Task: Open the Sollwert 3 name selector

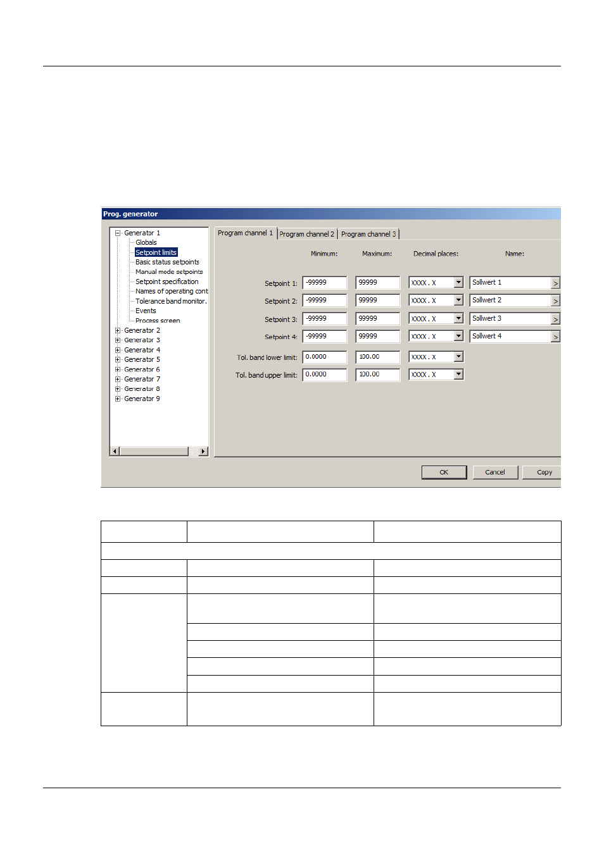Action: point(556,318)
